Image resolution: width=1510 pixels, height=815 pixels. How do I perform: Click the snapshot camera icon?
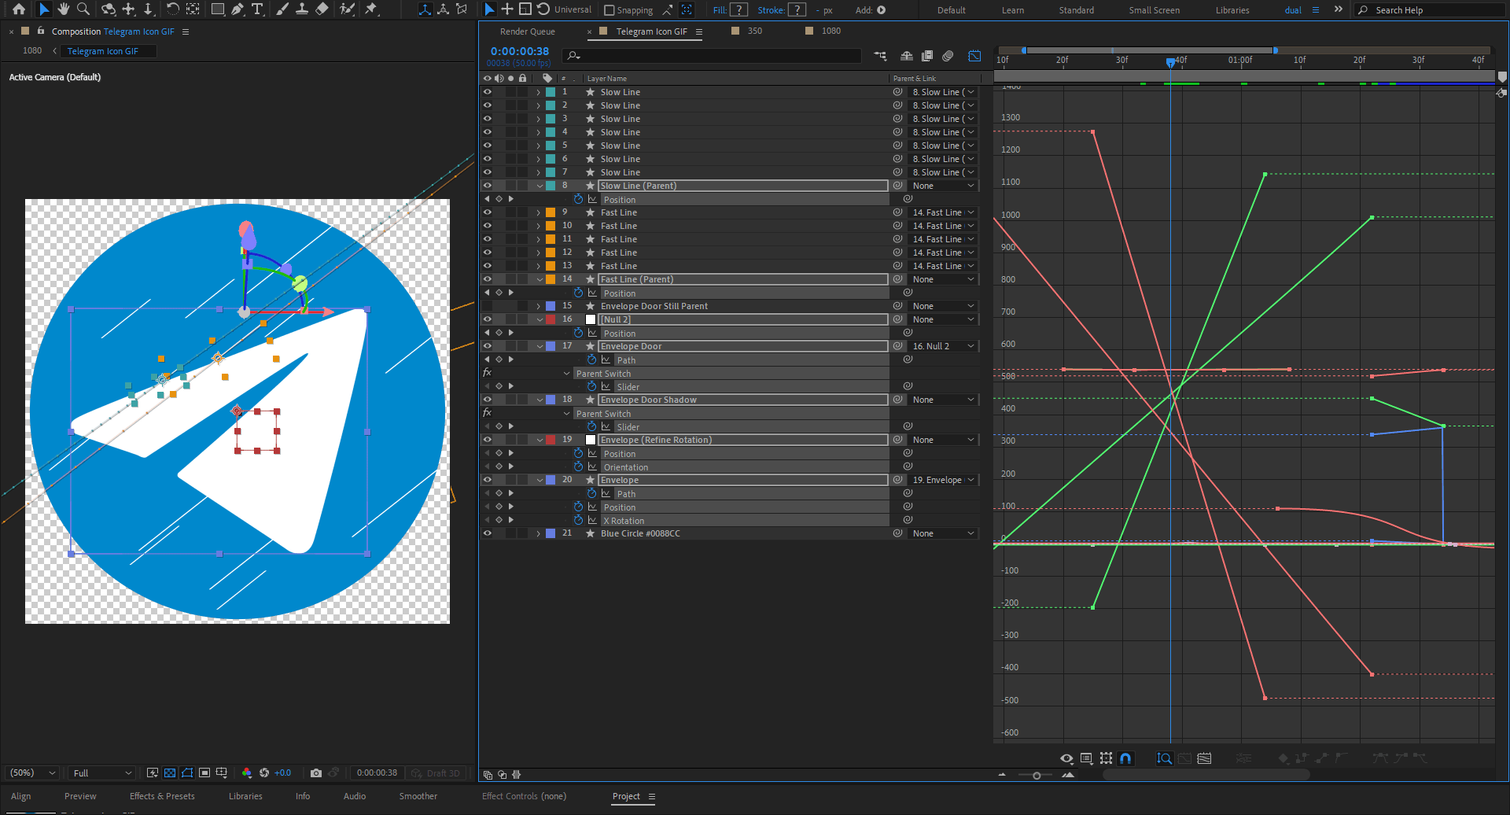pyautogui.click(x=316, y=773)
